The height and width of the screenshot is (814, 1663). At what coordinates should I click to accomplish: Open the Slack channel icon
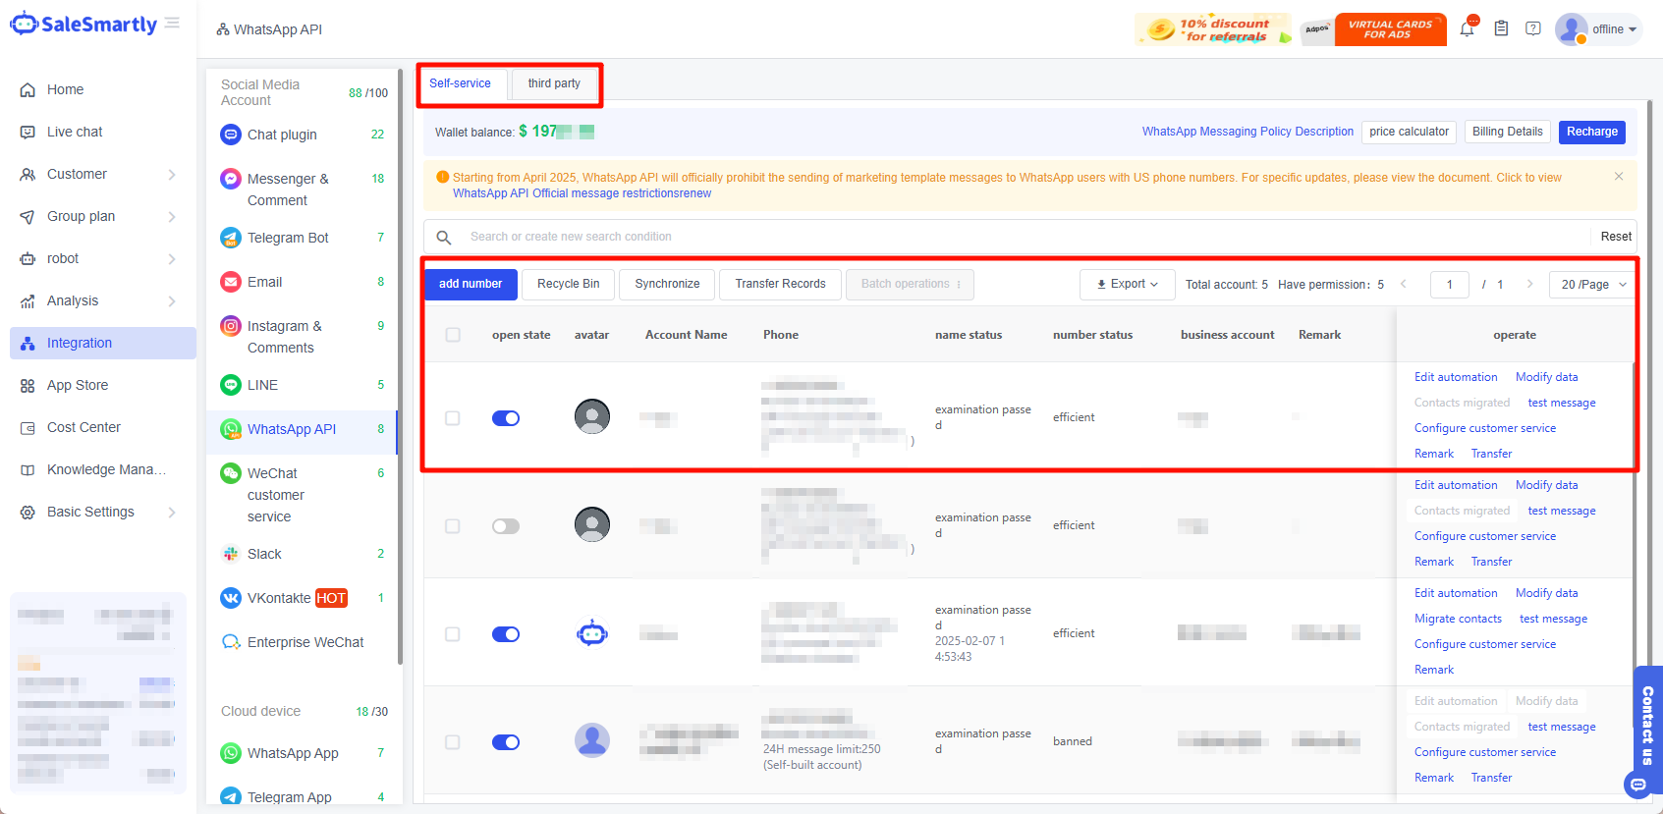coord(231,554)
